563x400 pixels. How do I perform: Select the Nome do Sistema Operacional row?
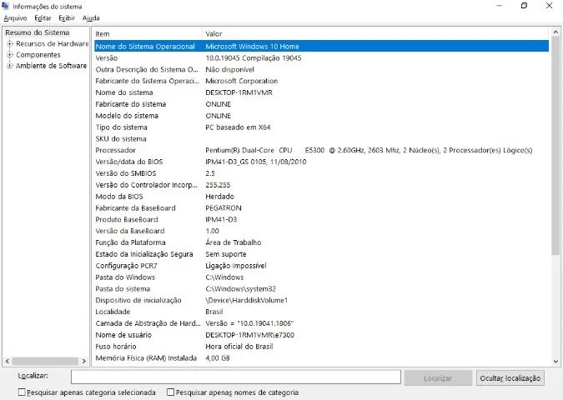coord(321,47)
